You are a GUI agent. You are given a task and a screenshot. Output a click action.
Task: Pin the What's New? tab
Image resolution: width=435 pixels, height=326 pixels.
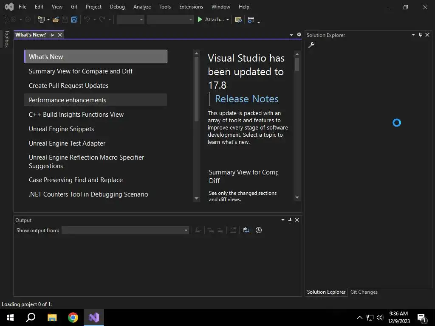[x=52, y=35]
